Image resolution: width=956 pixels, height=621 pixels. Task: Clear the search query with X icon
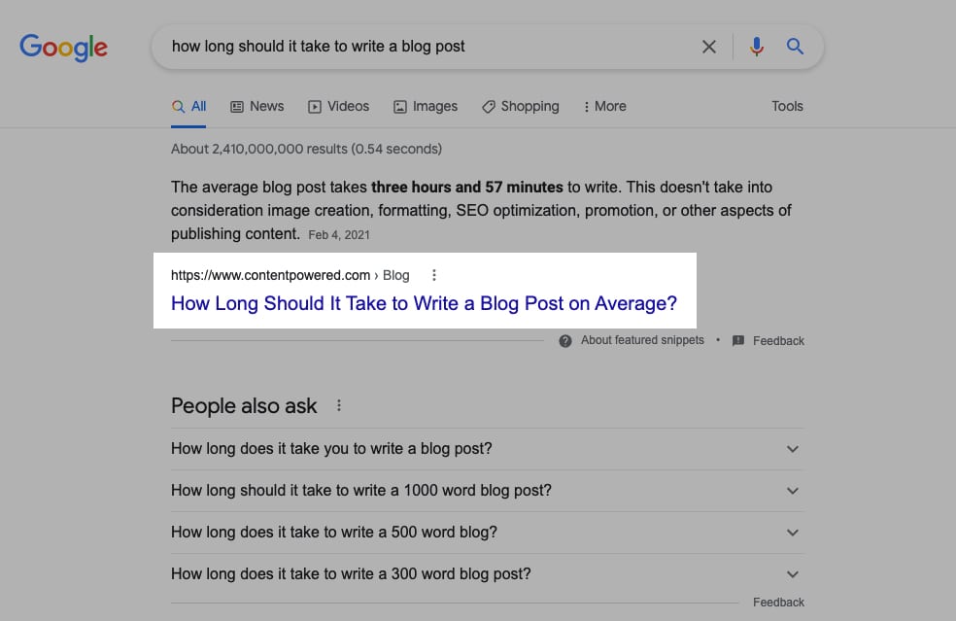pyautogui.click(x=709, y=47)
